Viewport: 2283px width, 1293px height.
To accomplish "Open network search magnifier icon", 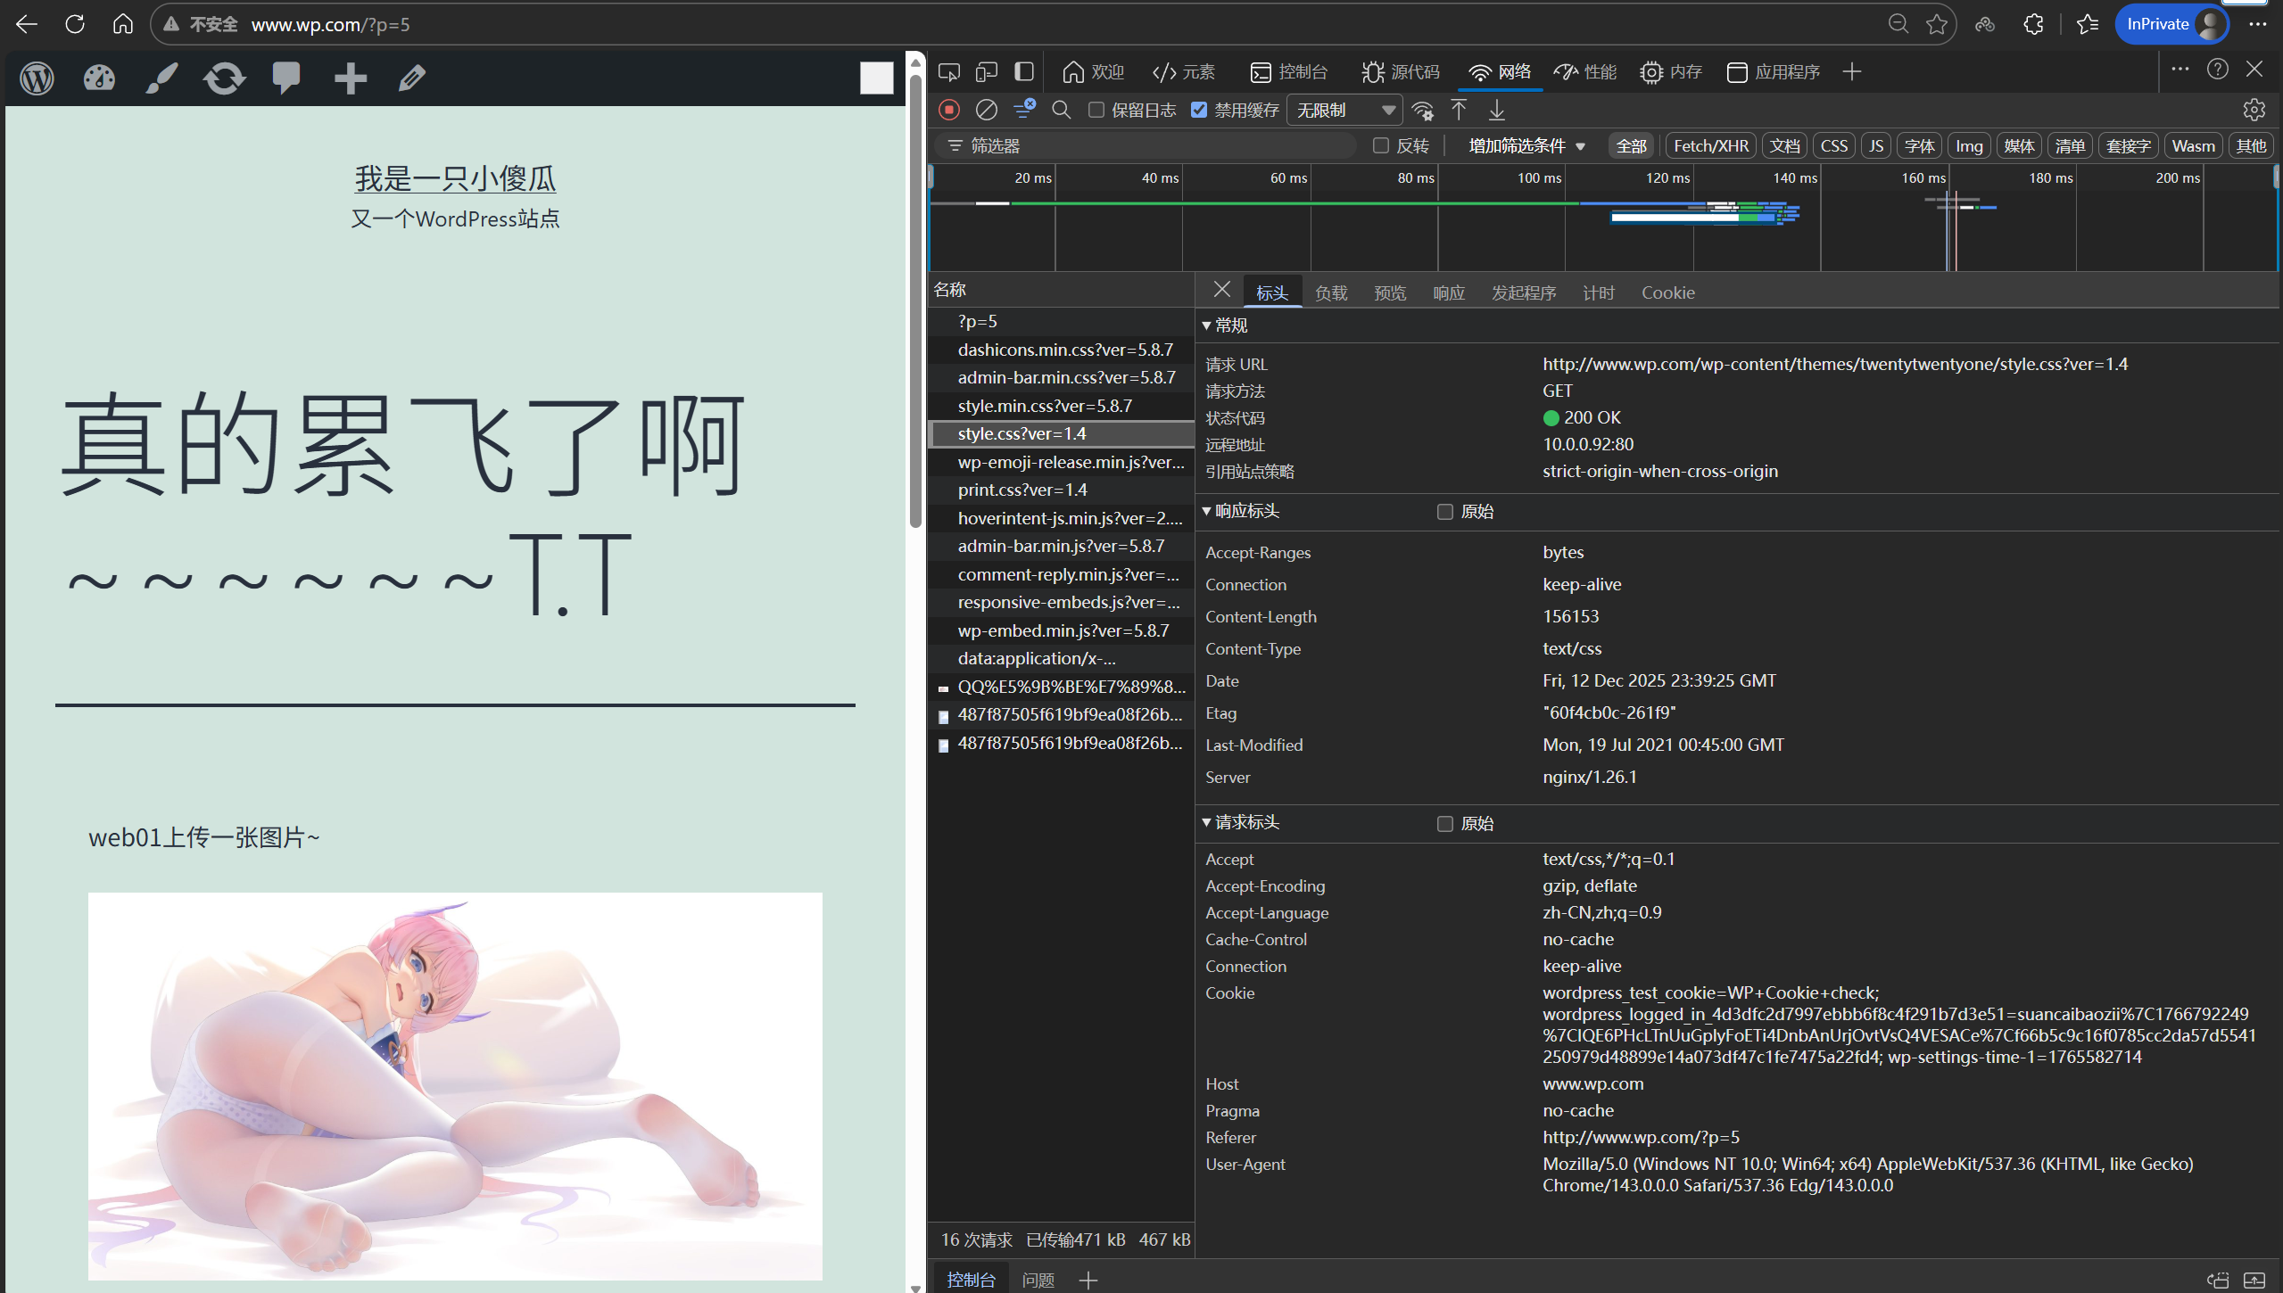I will pyautogui.click(x=1061, y=110).
